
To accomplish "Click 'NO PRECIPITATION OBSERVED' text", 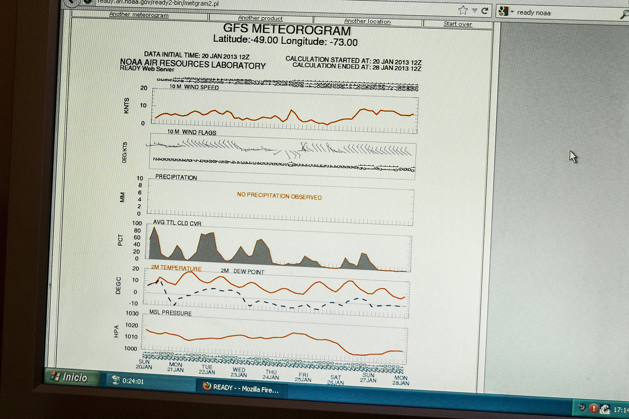I will (279, 196).
